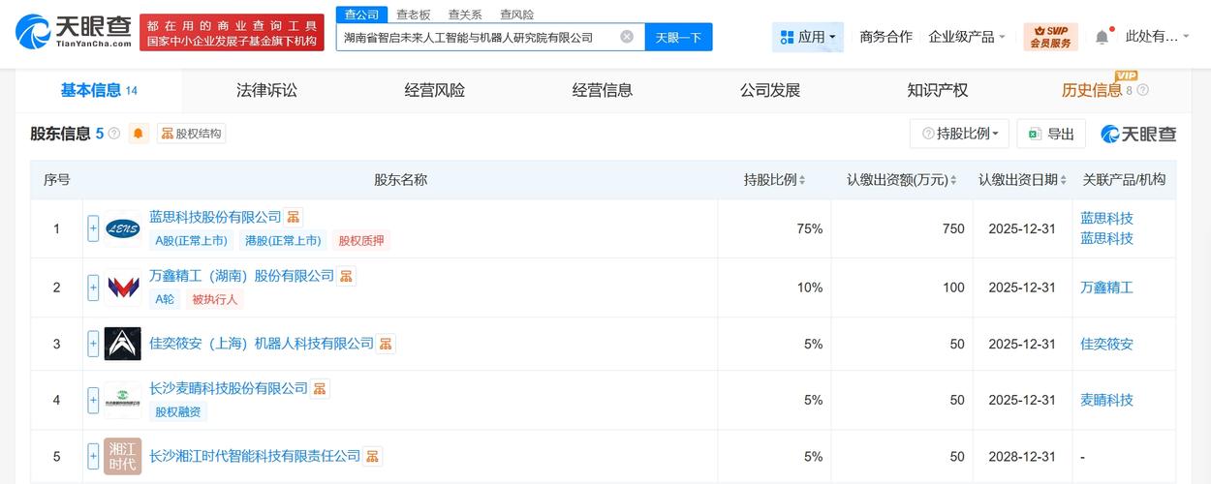The height and width of the screenshot is (484, 1211).
Task: Expand row 5 湘江时代 plus toggle
Action: 93,456
